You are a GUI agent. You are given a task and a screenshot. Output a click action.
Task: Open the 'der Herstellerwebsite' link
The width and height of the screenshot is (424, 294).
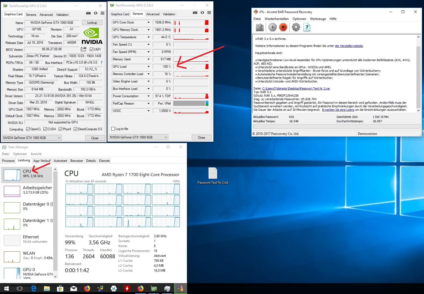tap(349, 46)
